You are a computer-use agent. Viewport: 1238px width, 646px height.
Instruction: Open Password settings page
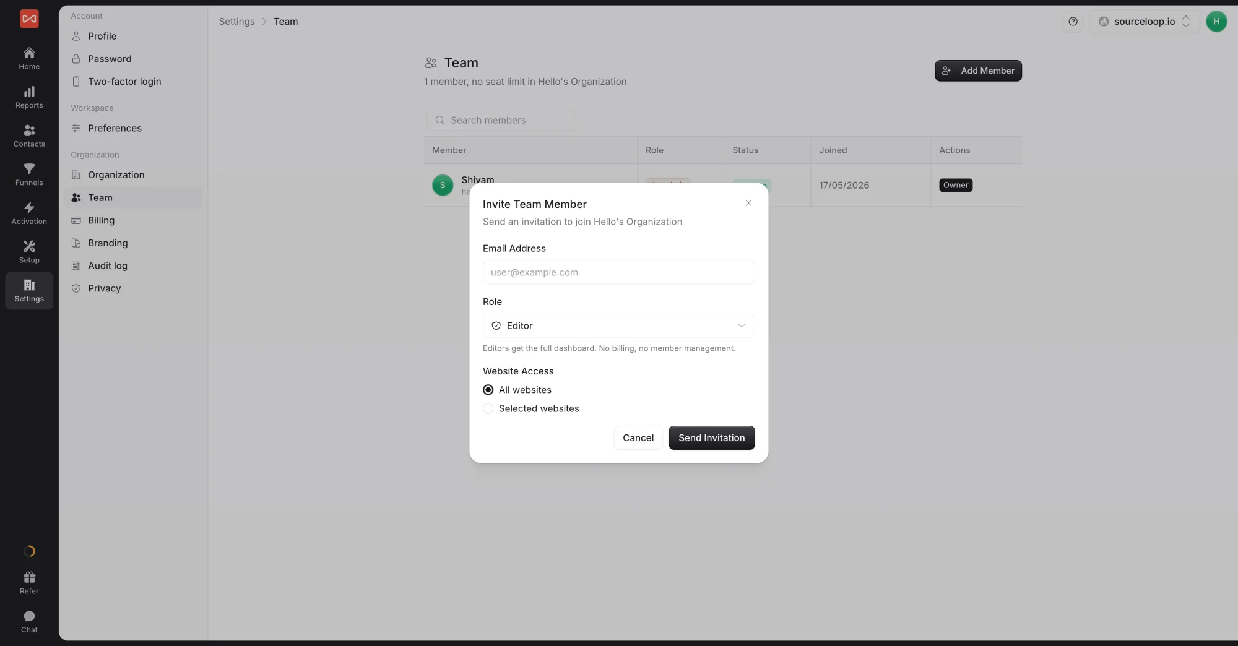134,59
